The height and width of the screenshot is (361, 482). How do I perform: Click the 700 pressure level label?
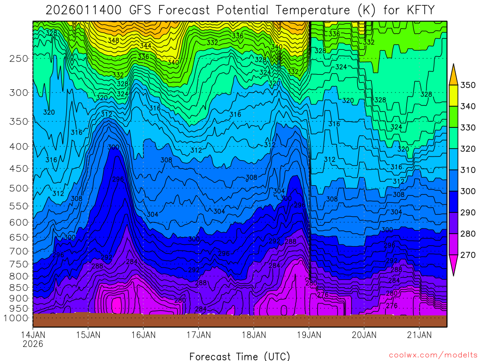point(19,251)
